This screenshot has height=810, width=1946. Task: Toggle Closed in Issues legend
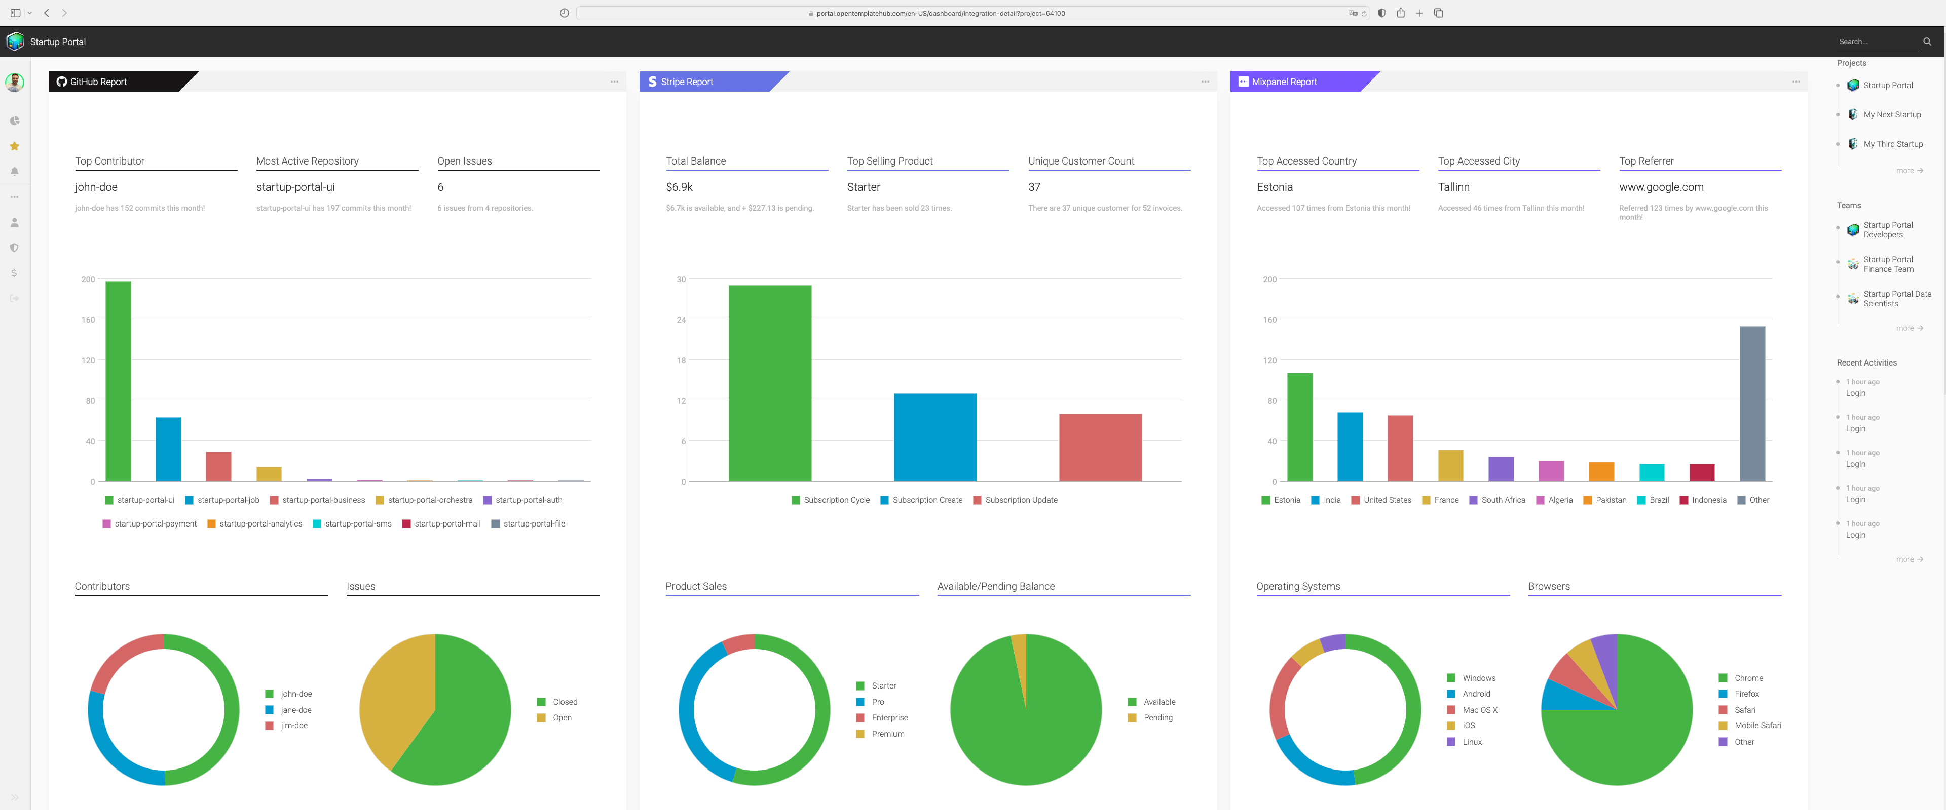pyautogui.click(x=557, y=702)
